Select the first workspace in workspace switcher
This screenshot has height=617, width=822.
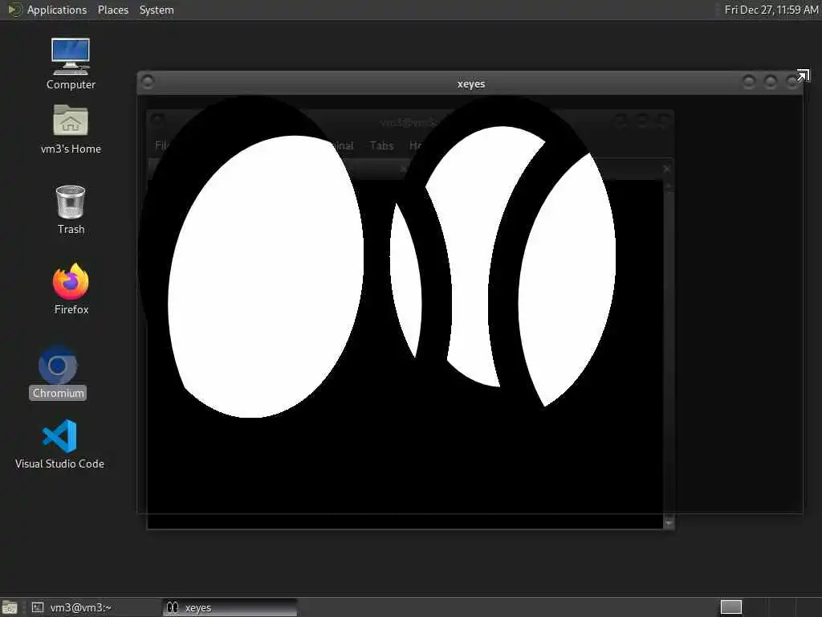click(730, 607)
